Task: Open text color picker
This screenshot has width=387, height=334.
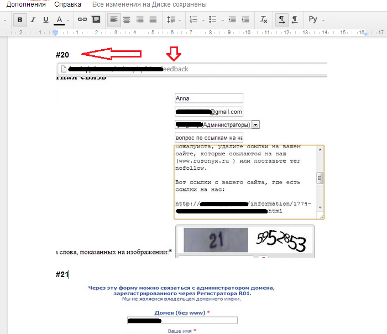Action: (59, 20)
